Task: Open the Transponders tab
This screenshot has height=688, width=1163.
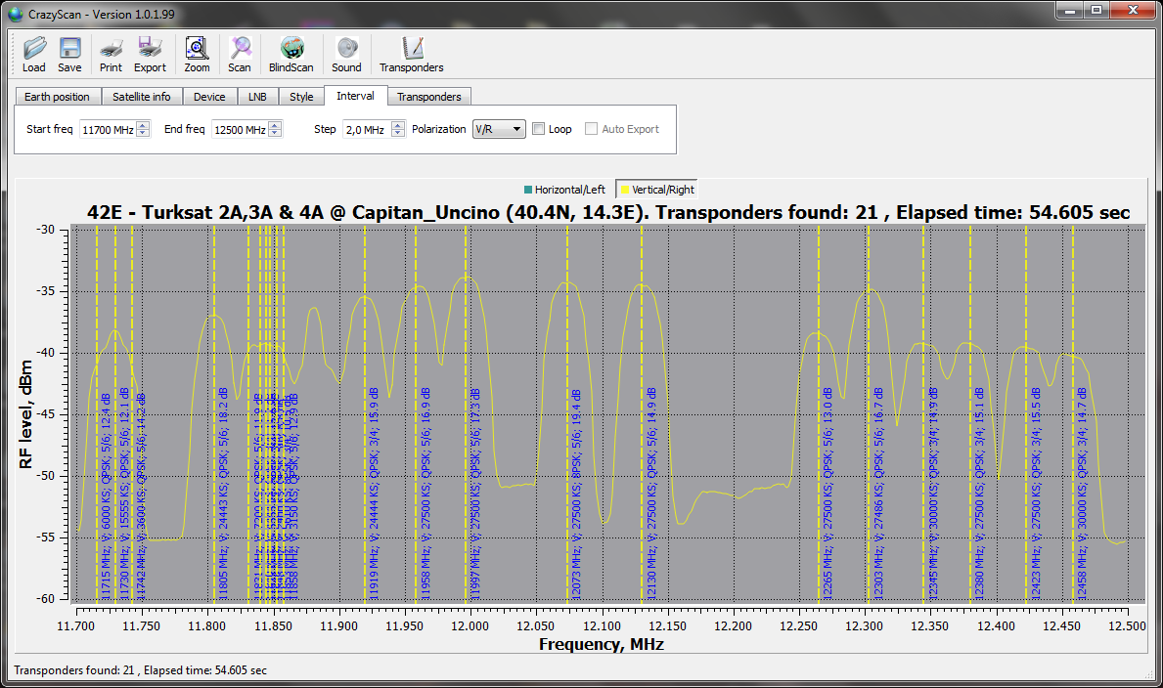Action: [x=428, y=97]
